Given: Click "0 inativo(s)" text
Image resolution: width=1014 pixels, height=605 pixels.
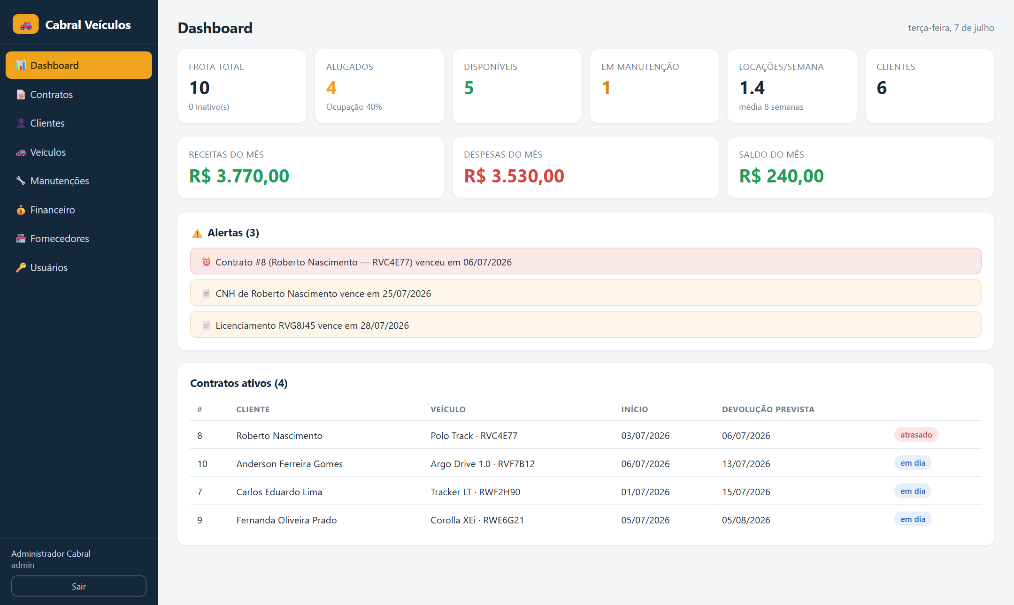Looking at the screenshot, I should 209,107.
